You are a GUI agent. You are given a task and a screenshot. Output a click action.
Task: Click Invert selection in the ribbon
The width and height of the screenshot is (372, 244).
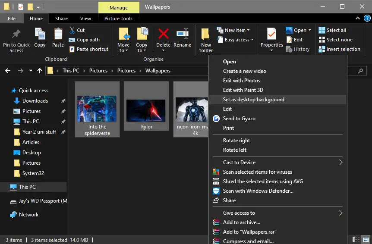coord(339,49)
